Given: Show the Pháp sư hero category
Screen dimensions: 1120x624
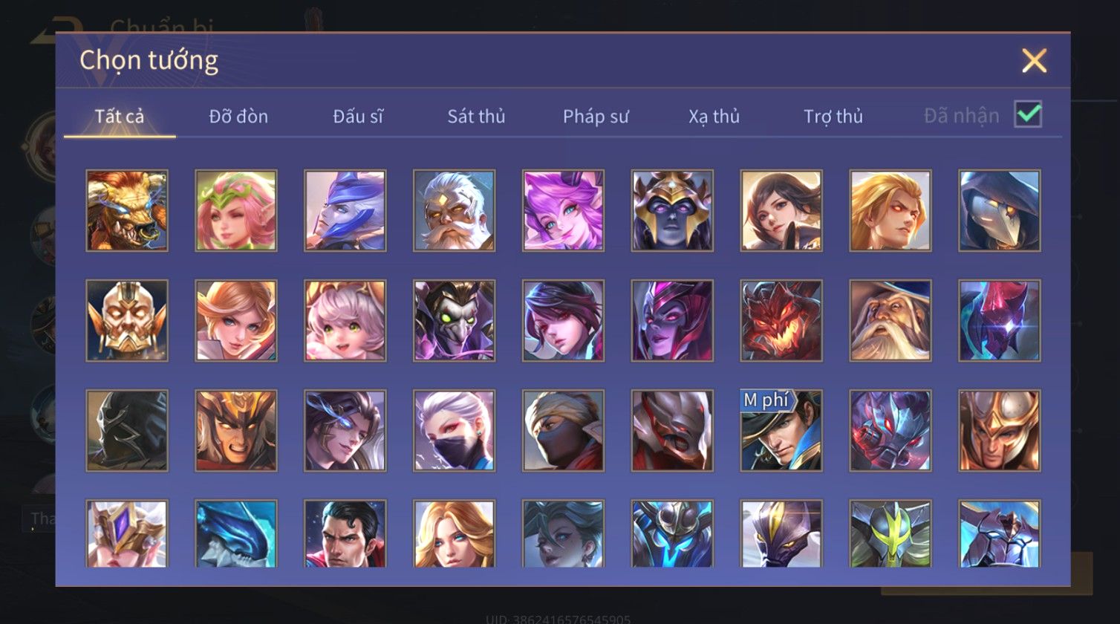Looking at the screenshot, I should point(596,117).
